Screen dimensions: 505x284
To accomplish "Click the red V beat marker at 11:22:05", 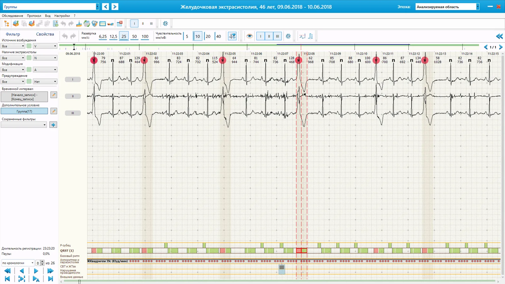I will click(223, 60).
